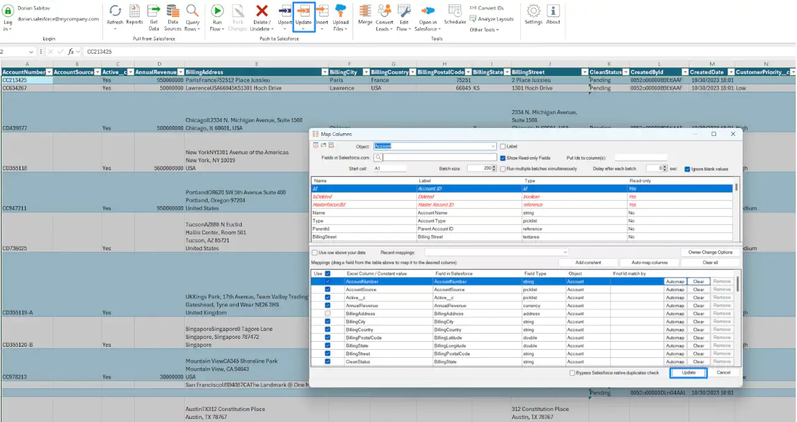Click the Start cell field showing A1

[x=389, y=168]
